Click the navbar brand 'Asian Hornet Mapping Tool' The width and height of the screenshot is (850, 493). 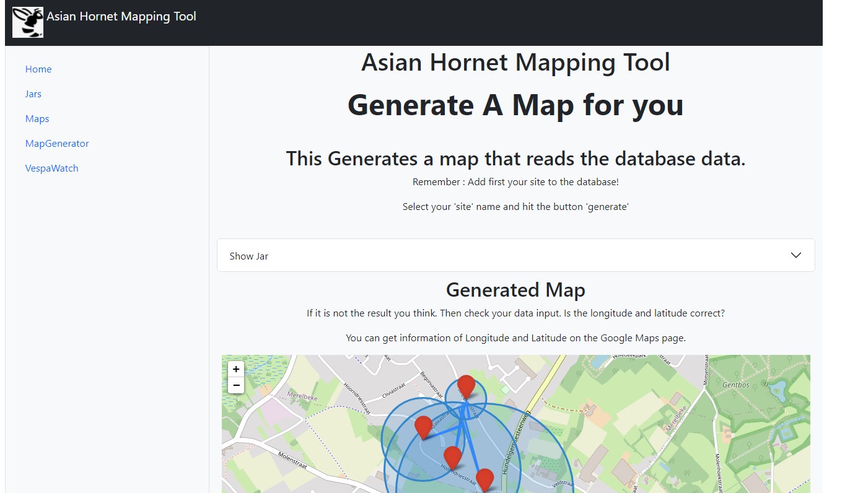click(x=121, y=17)
